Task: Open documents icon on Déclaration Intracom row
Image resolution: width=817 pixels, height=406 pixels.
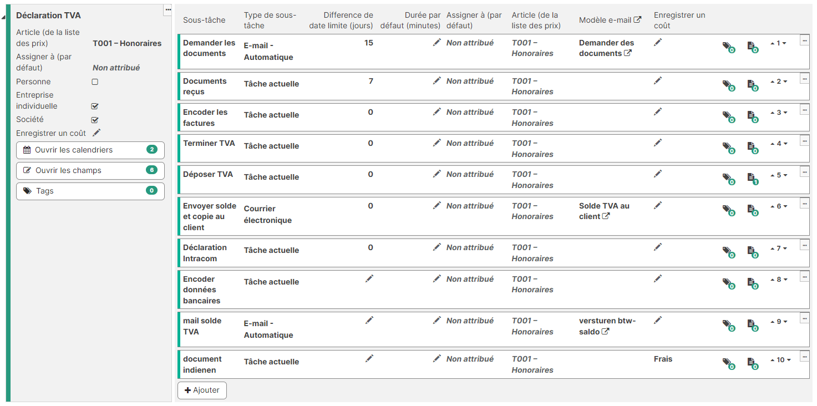Action: click(x=752, y=252)
